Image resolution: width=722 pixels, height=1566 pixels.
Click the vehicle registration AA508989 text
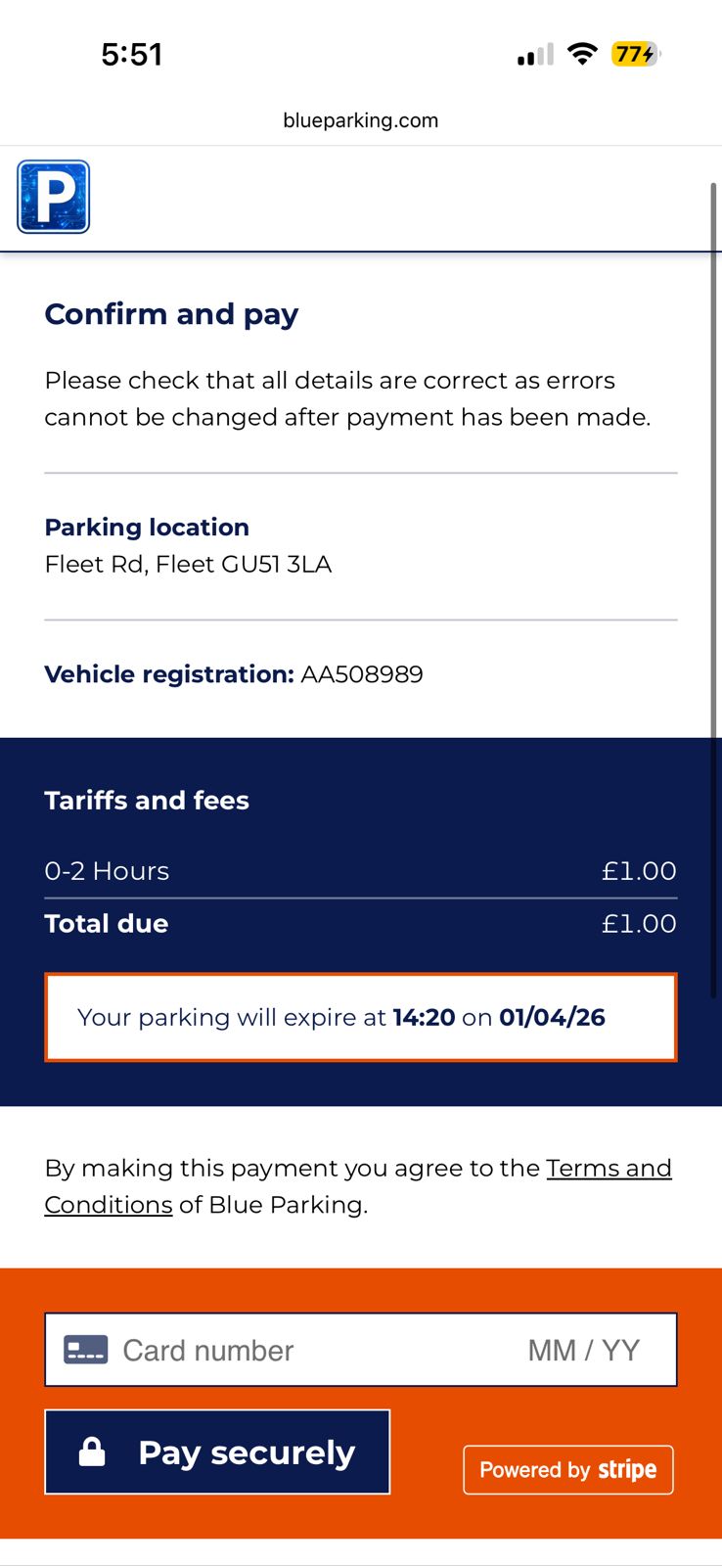point(361,674)
